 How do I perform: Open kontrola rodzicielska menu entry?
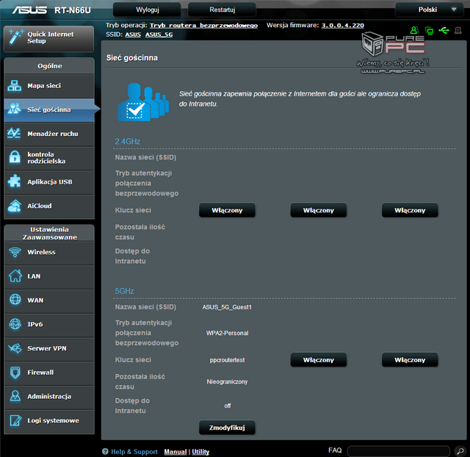(x=49, y=158)
